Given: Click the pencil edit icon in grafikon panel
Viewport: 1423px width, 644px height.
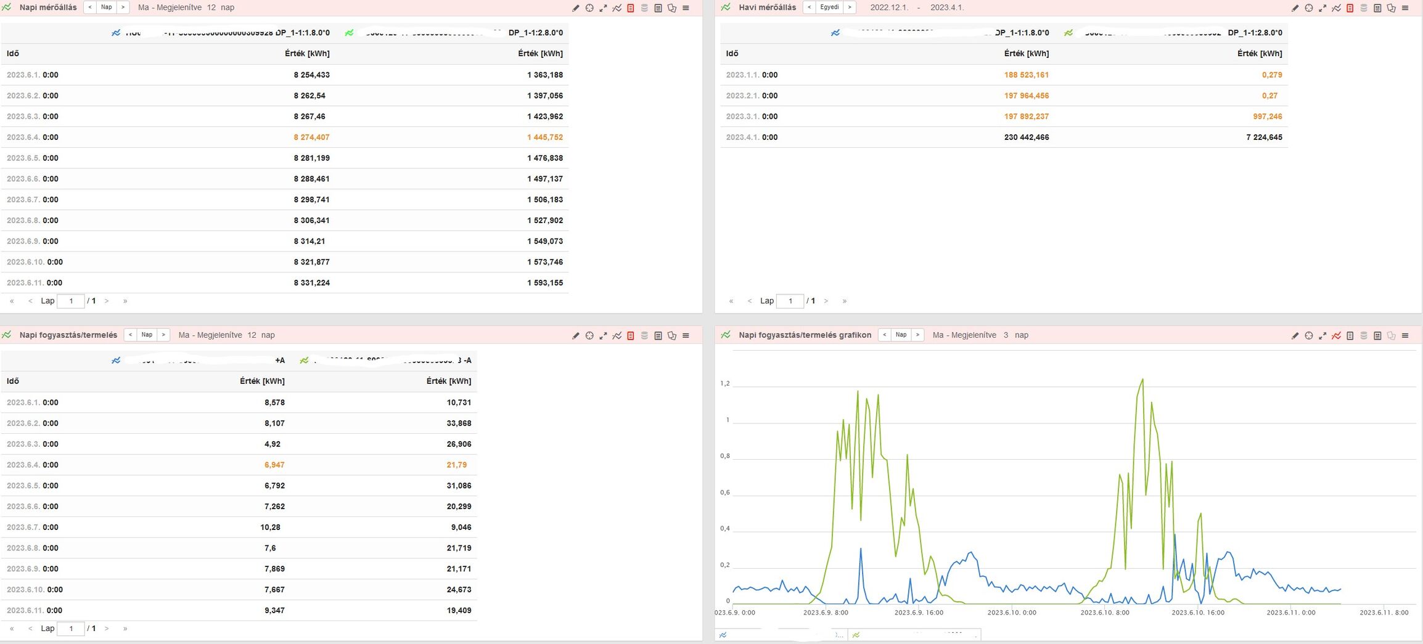Looking at the screenshot, I should click(x=1295, y=336).
